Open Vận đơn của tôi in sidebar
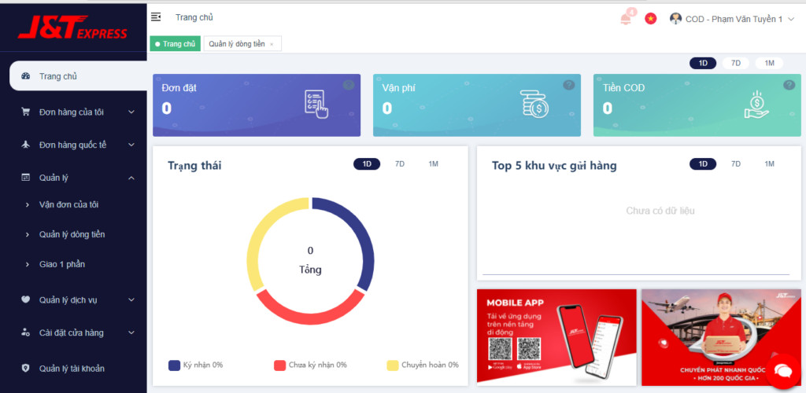This screenshot has height=393, width=806. tap(68, 204)
